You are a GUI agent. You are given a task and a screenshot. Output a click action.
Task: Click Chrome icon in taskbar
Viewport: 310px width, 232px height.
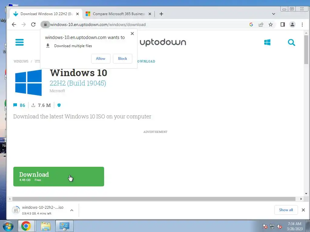(x=26, y=226)
